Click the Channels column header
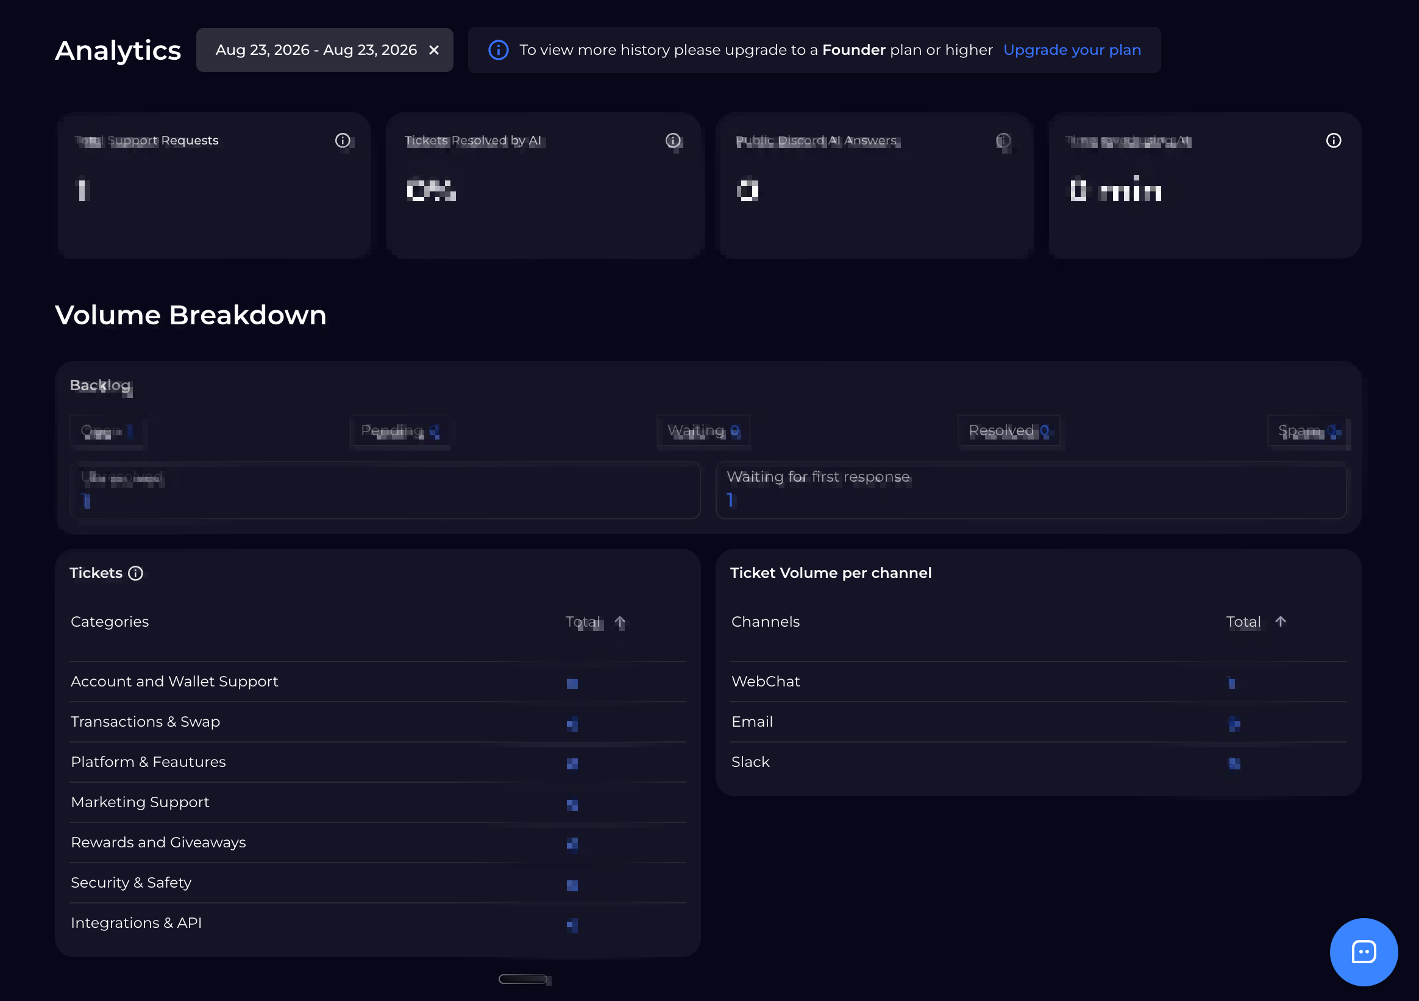 765,621
